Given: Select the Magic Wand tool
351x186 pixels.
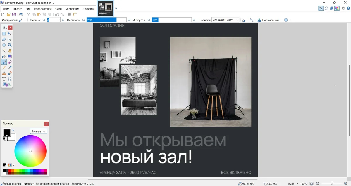Looking at the screenshot, I should pos(4,51).
